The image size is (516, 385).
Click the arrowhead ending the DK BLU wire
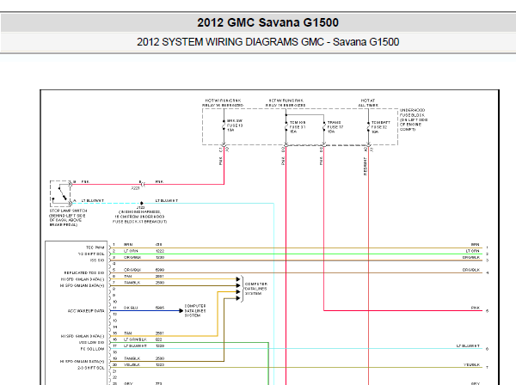pos(181,311)
